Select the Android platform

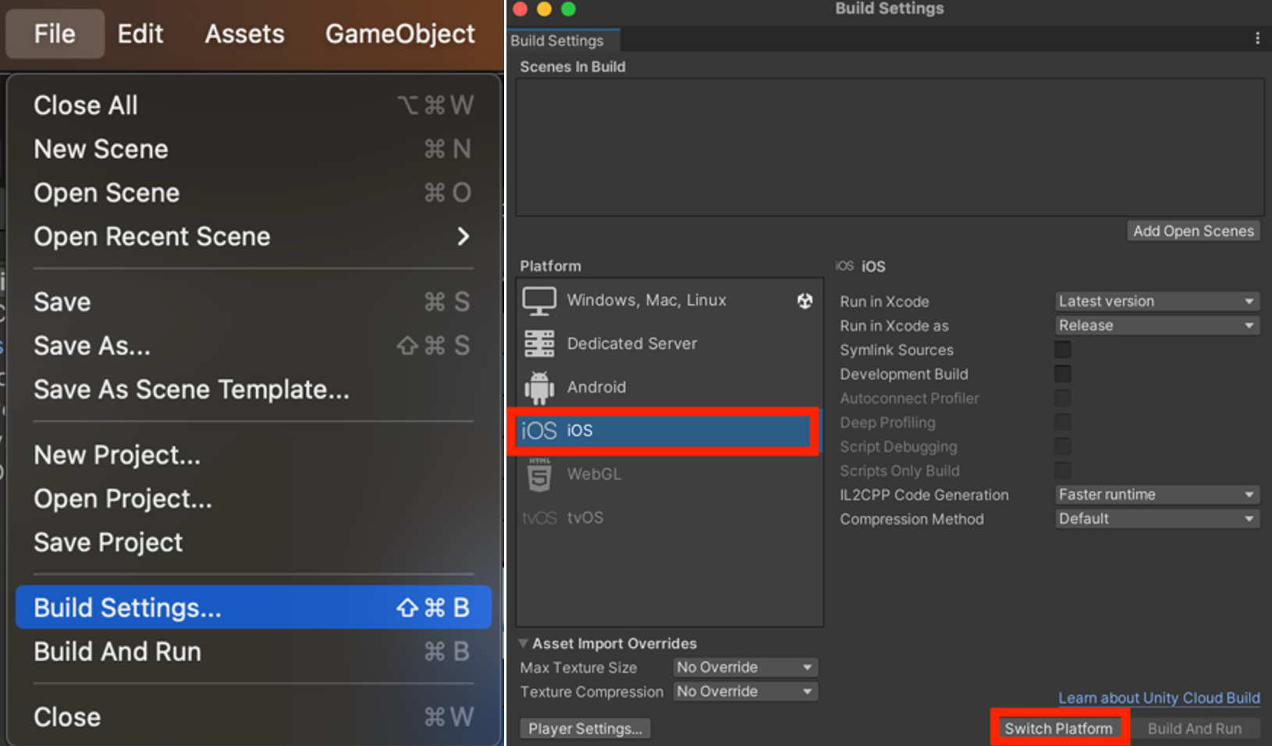coord(596,387)
